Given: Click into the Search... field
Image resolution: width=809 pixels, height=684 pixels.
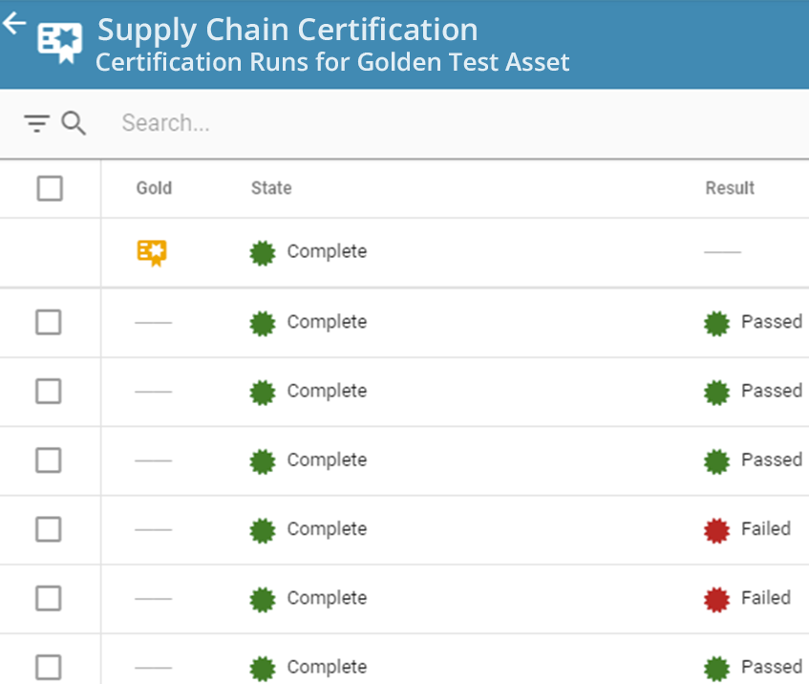Looking at the screenshot, I should click(165, 123).
